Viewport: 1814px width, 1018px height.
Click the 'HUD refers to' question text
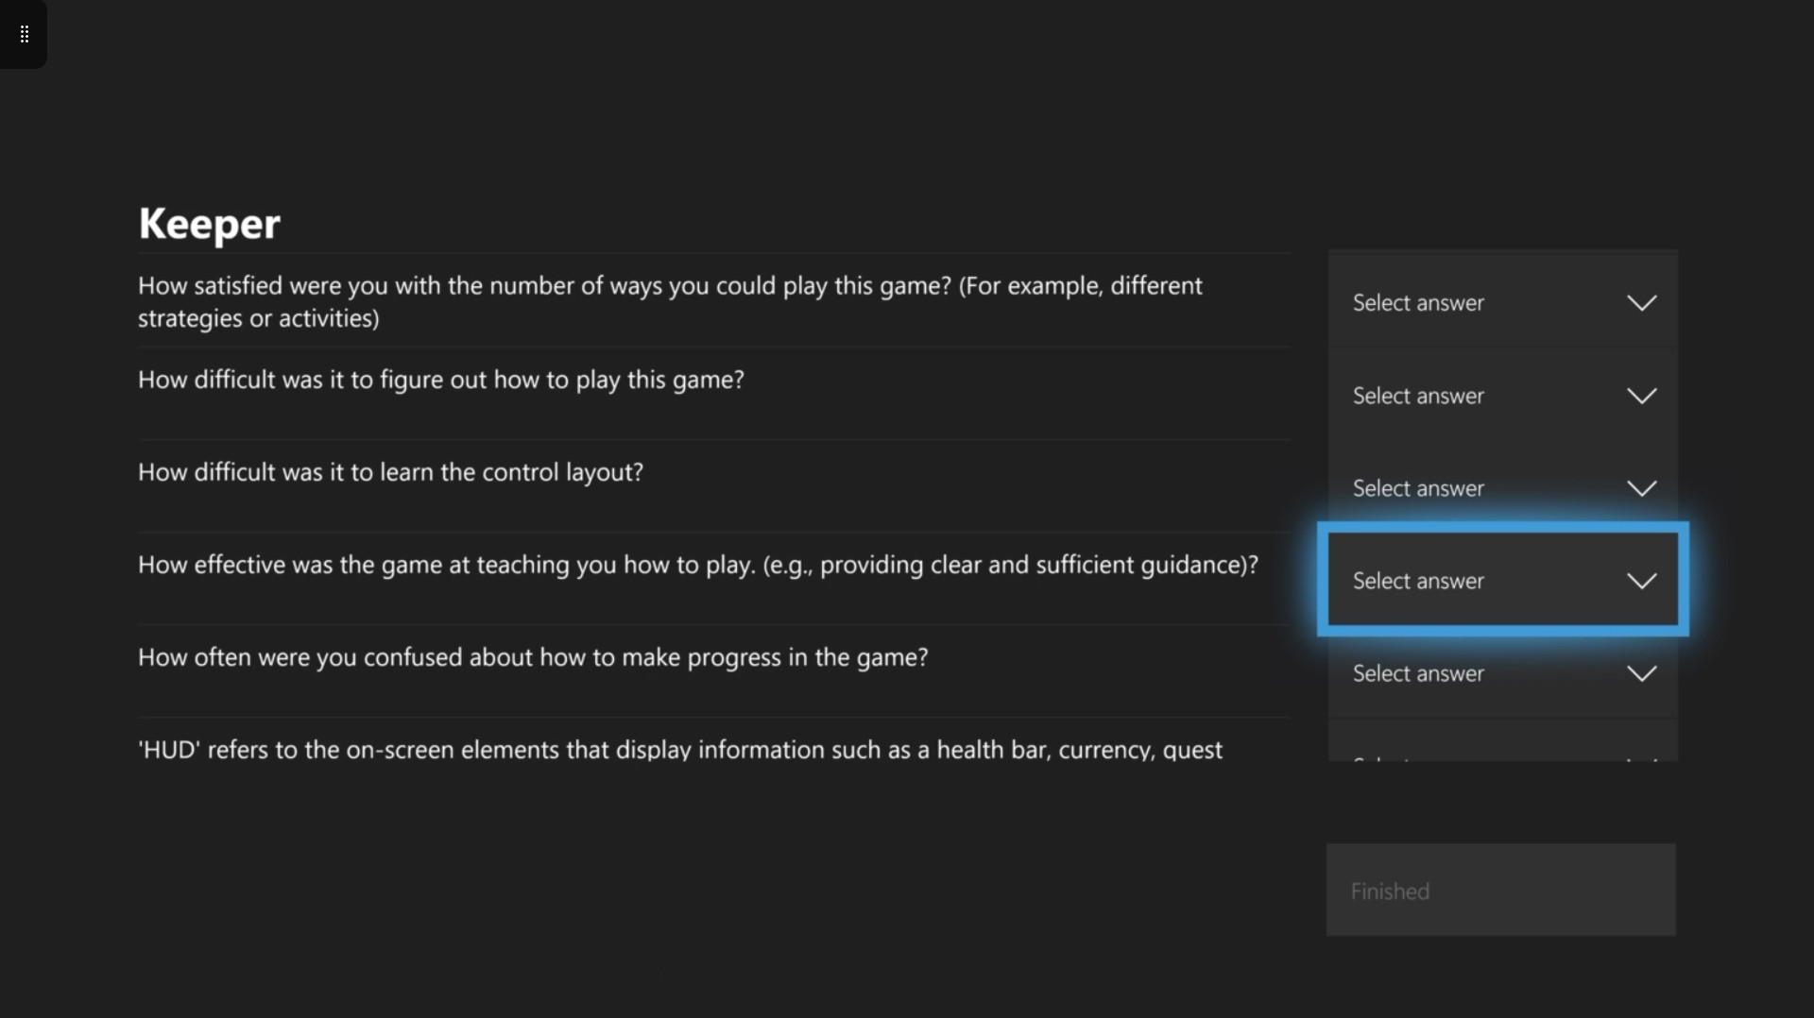(x=679, y=750)
